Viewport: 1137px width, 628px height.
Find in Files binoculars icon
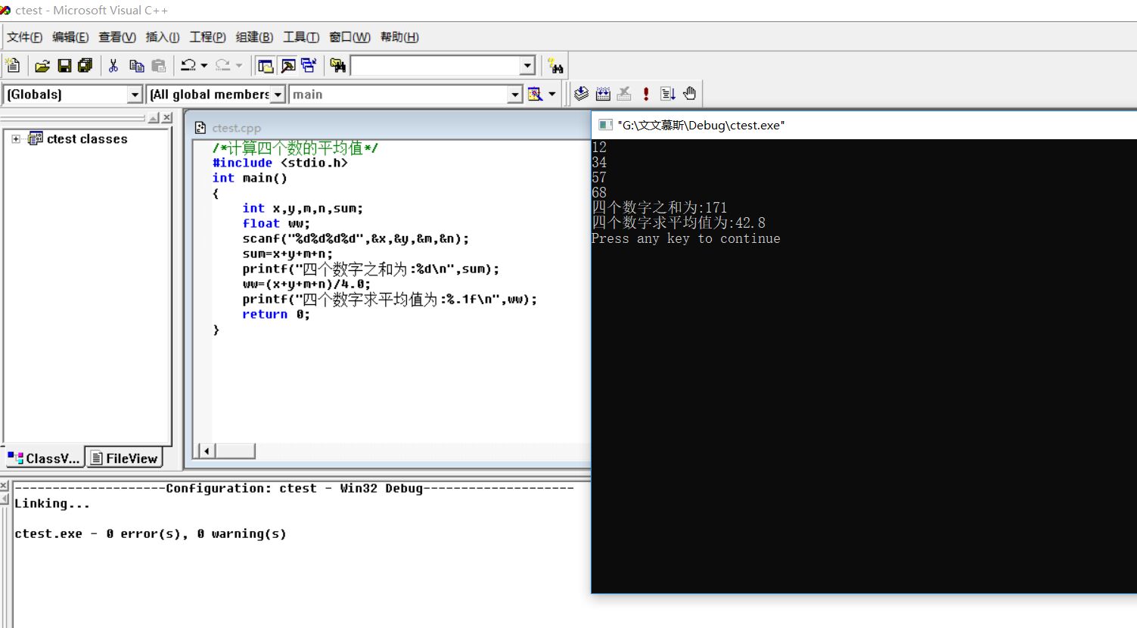pyautogui.click(x=337, y=66)
